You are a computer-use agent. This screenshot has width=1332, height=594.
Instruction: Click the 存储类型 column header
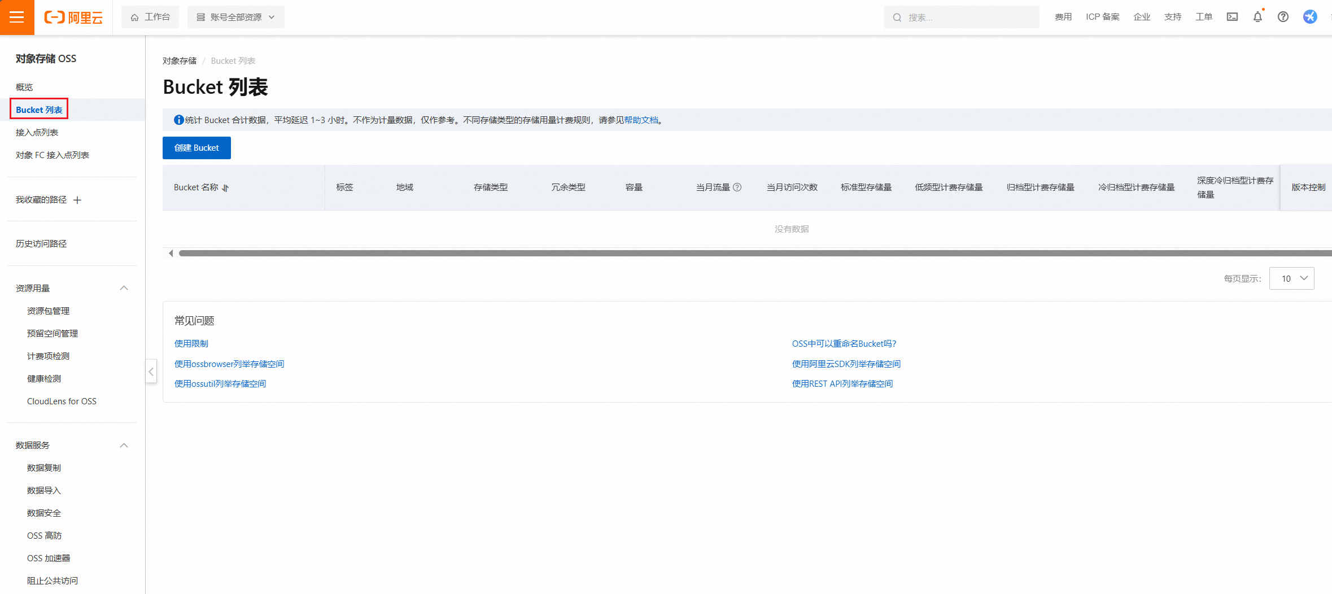491,187
